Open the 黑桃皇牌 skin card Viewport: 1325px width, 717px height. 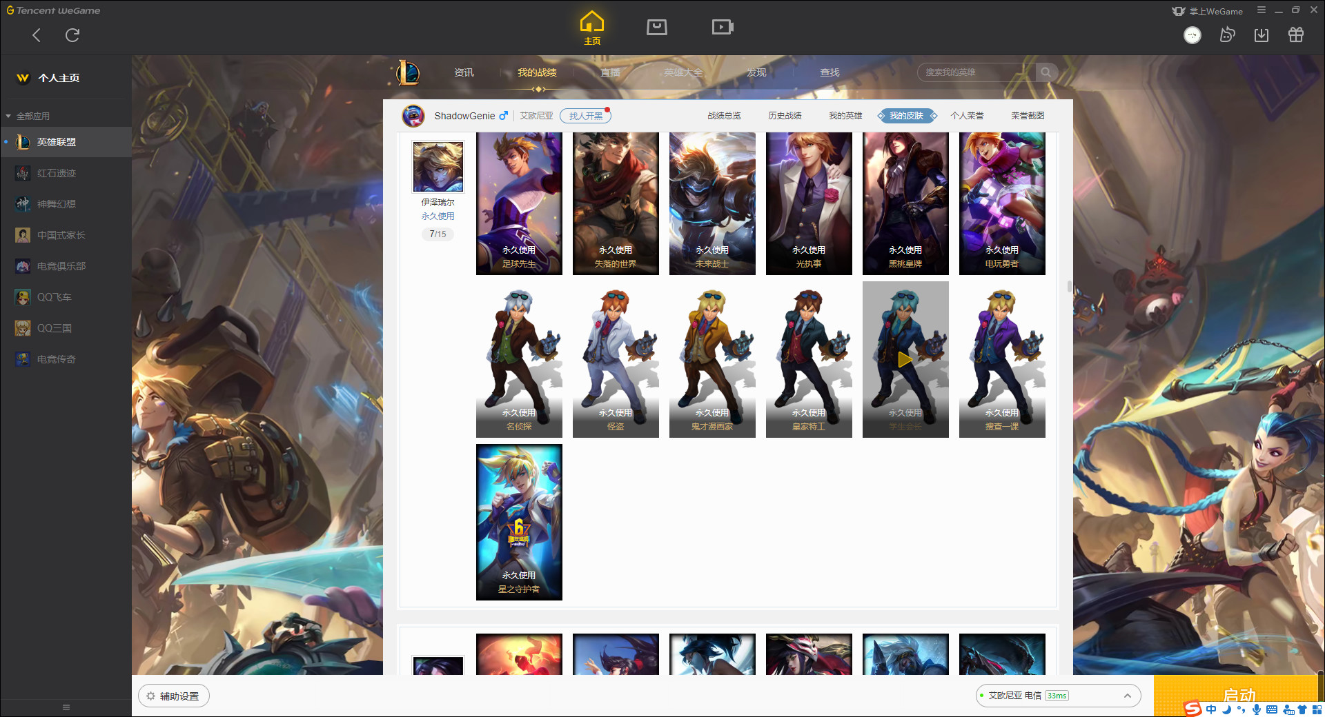tap(905, 204)
